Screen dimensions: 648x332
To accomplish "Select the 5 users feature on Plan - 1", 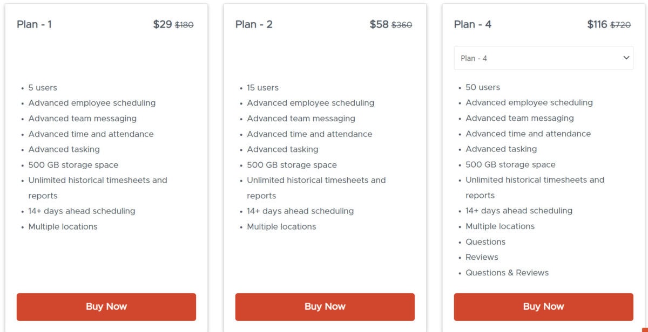I will tap(42, 87).
